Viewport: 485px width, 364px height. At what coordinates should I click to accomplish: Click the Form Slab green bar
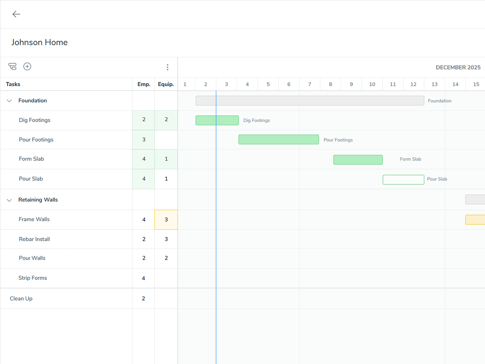point(358,159)
